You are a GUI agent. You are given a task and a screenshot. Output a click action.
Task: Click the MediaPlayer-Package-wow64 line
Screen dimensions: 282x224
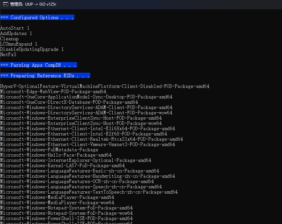[57, 203]
